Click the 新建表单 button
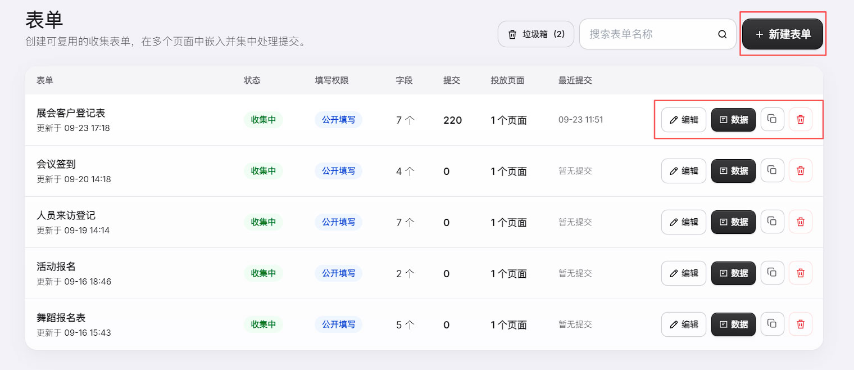Image resolution: width=854 pixels, height=370 pixels. [x=783, y=34]
